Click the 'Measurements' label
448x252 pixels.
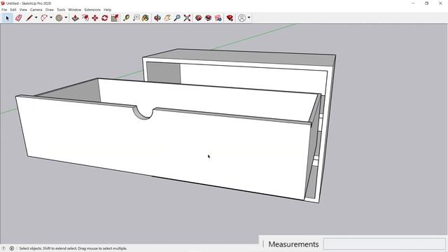coord(293,244)
